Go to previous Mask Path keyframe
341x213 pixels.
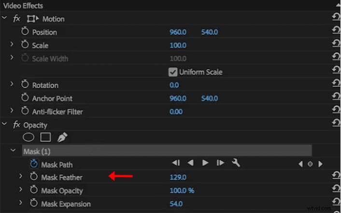tap(300, 164)
